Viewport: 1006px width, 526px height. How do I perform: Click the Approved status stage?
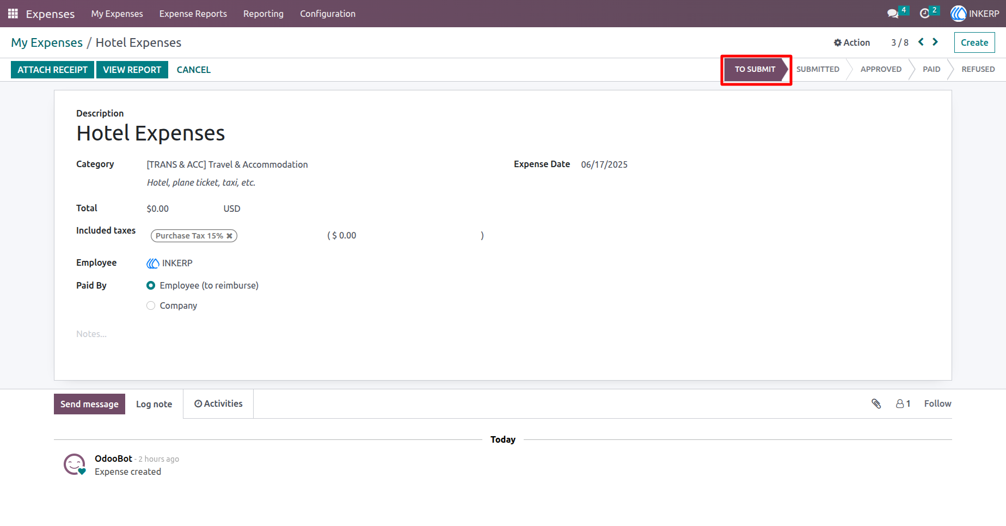(881, 69)
